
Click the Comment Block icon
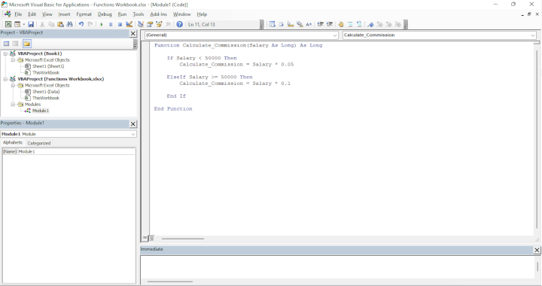pyautogui.click(x=350, y=24)
